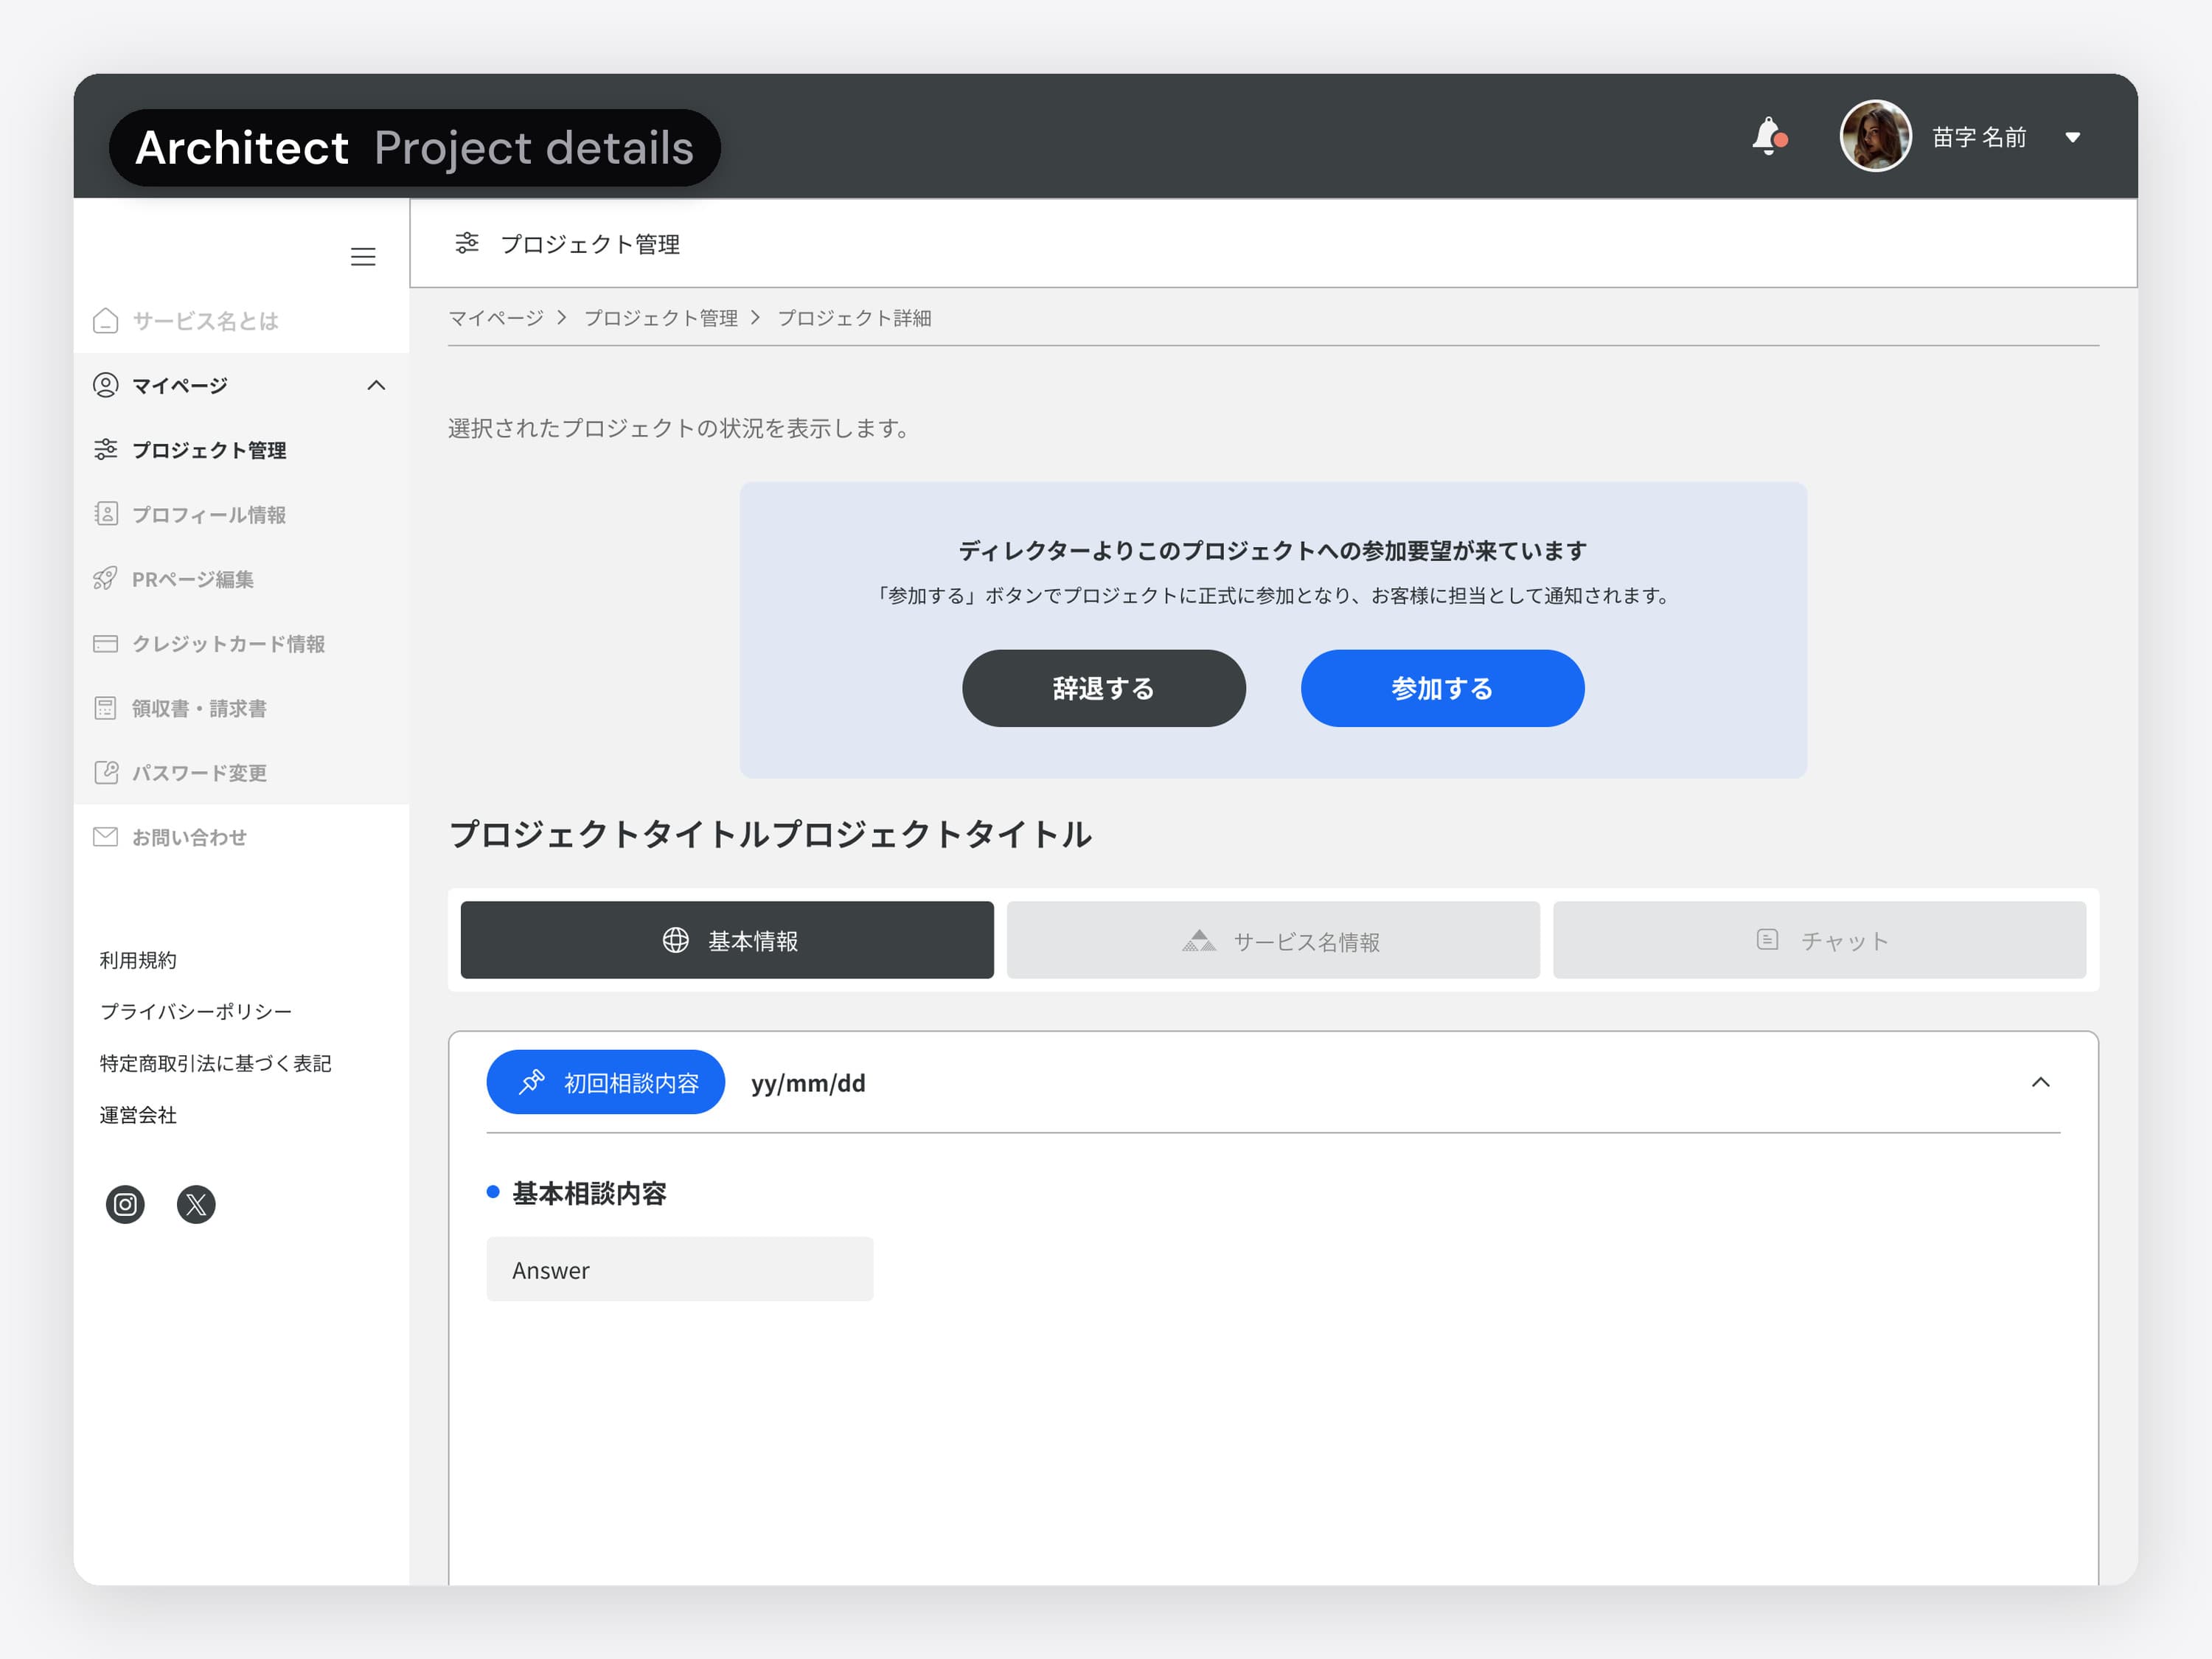Open the notification bell icon

[x=1768, y=136]
